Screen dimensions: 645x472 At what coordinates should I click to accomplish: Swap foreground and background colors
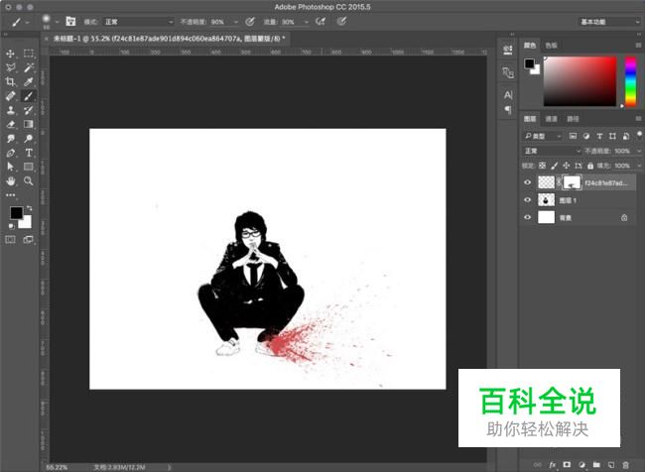pos(29,208)
